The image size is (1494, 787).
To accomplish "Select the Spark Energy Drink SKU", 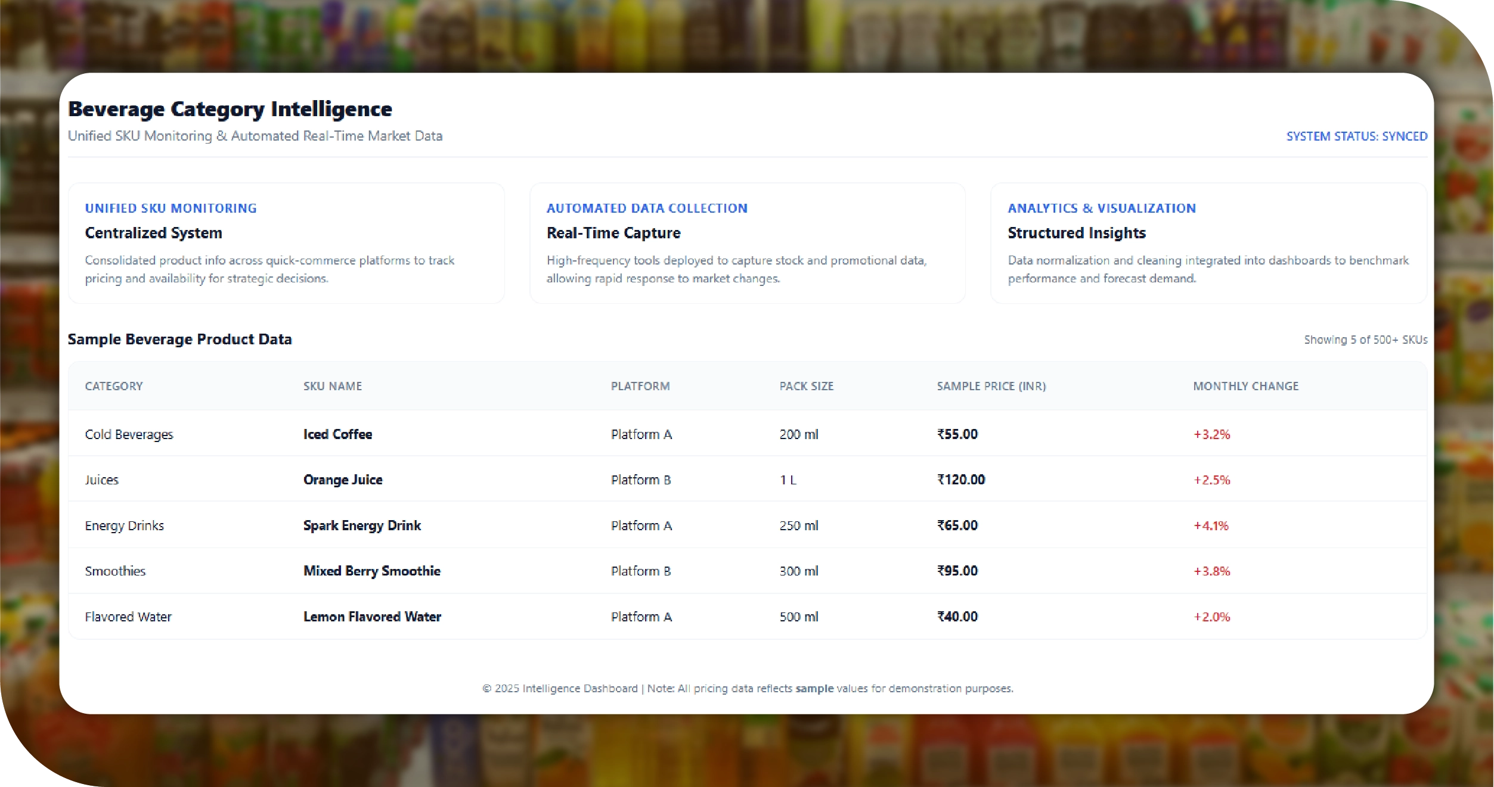I will tap(362, 525).
